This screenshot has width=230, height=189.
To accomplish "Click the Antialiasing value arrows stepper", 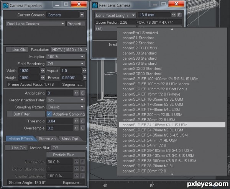I will click(77, 93).
